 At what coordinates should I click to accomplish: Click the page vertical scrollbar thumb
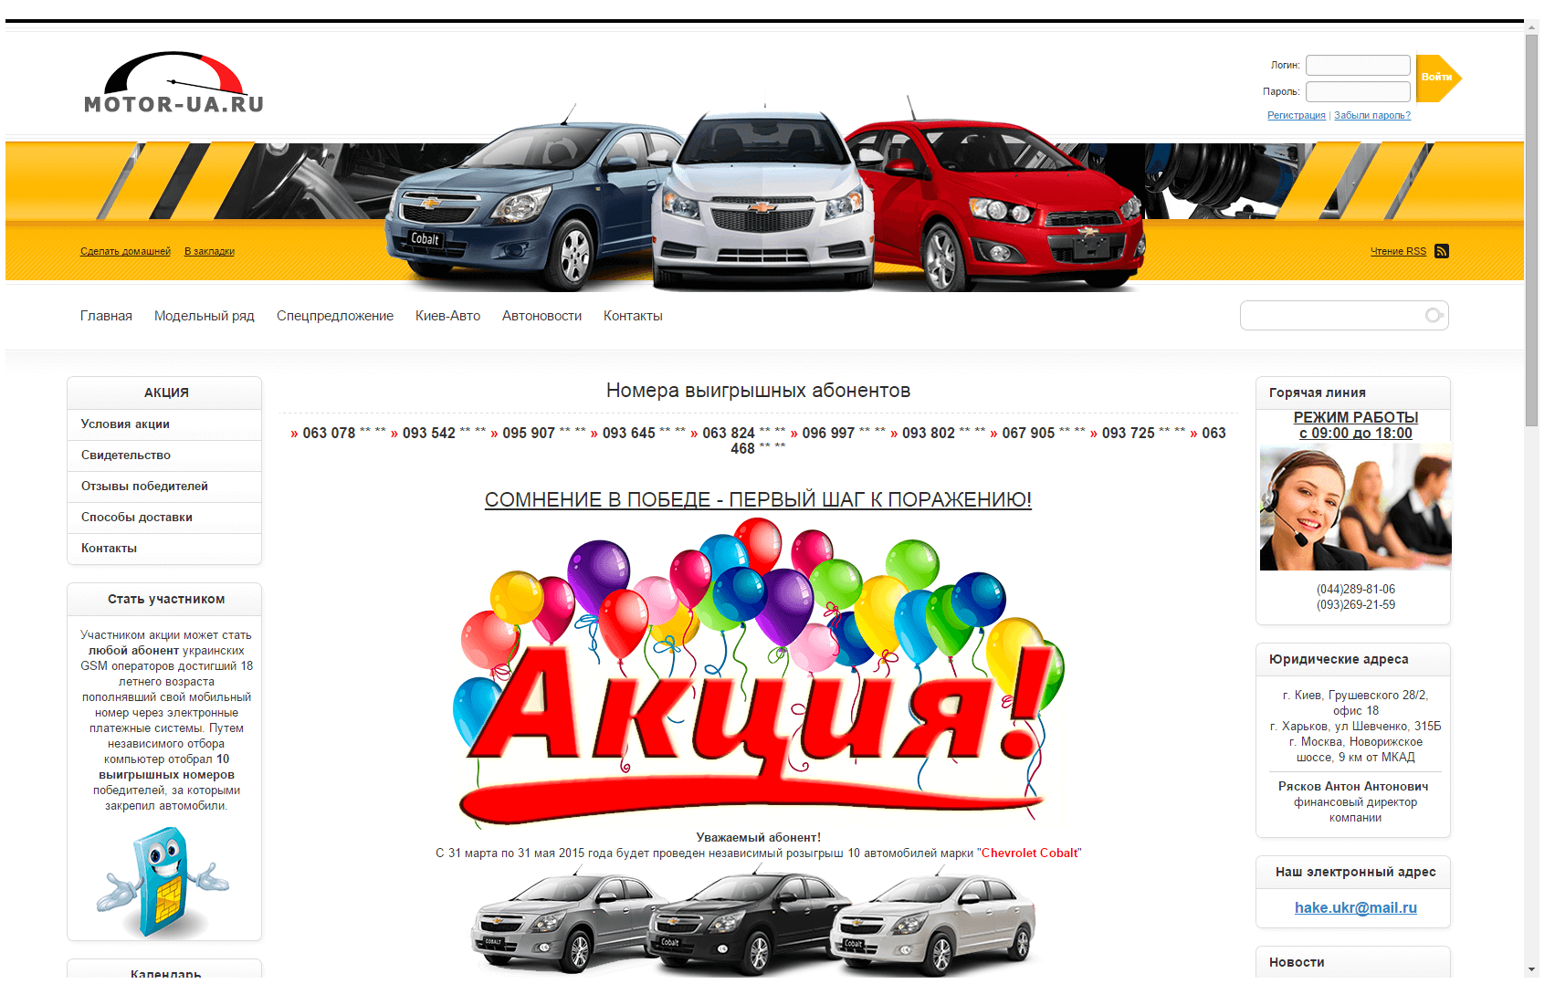[x=1531, y=230]
